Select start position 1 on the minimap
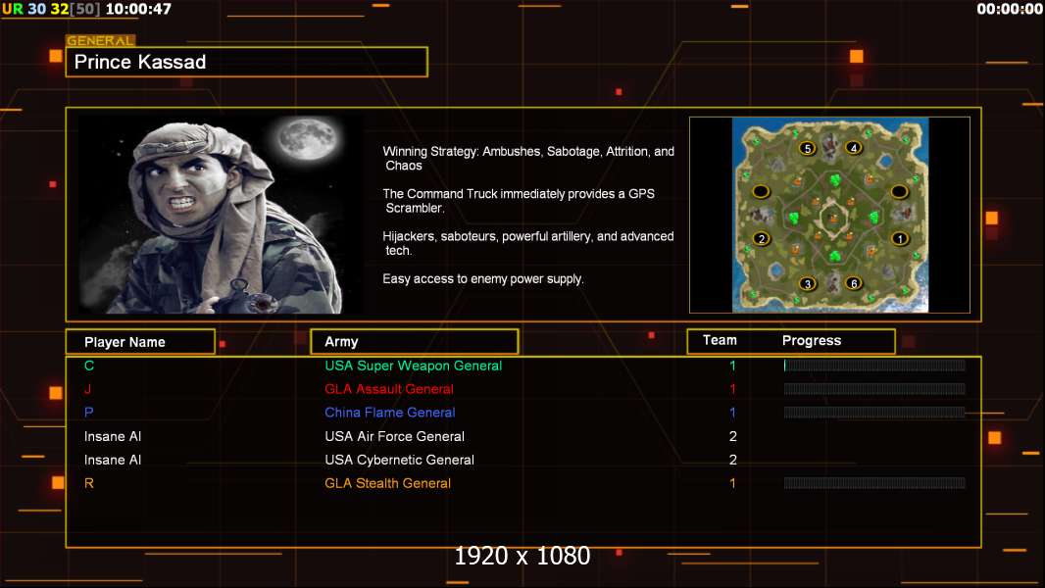Screen dimensions: 1045x588 point(900,238)
